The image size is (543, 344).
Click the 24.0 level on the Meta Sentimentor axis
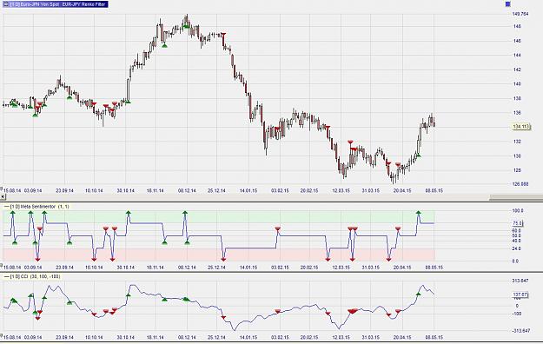tap(516, 248)
